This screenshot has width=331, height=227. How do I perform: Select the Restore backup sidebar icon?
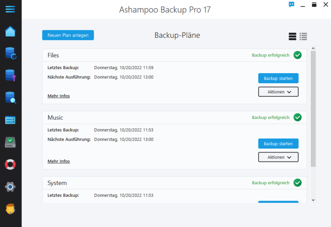(x=10, y=53)
